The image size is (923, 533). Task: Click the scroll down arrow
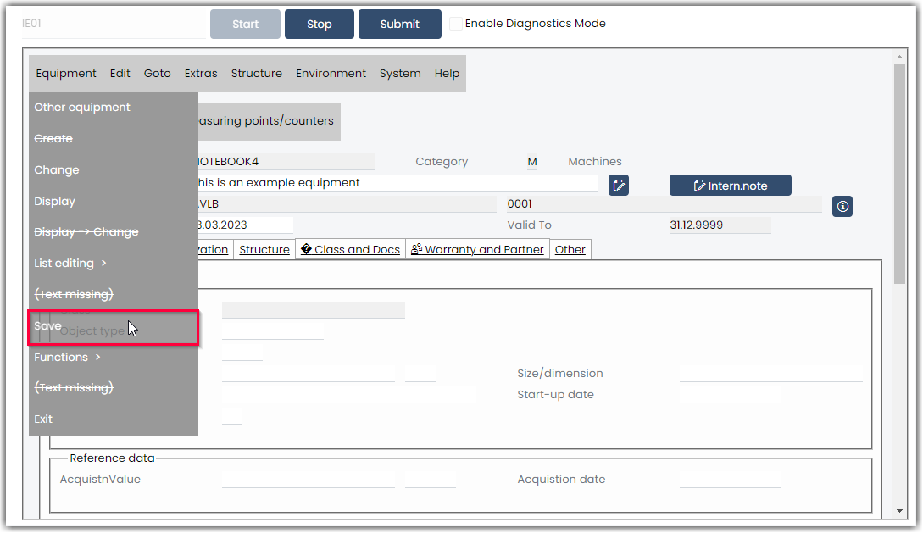[x=899, y=511]
